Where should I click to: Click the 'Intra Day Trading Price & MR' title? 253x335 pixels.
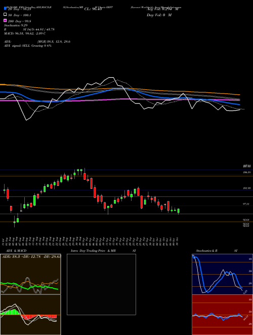point(93,251)
